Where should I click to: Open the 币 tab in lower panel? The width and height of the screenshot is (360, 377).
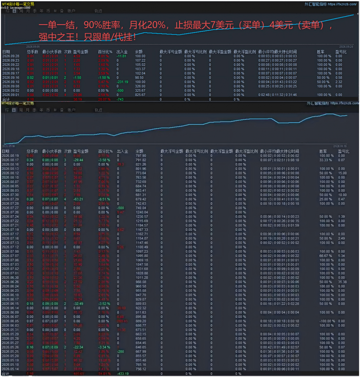click(48, 110)
